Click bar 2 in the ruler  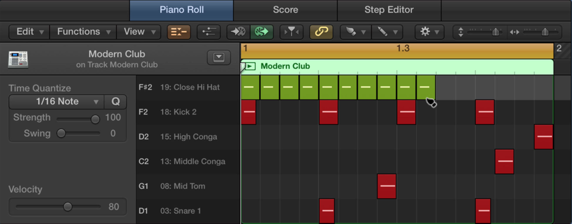pos(559,49)
